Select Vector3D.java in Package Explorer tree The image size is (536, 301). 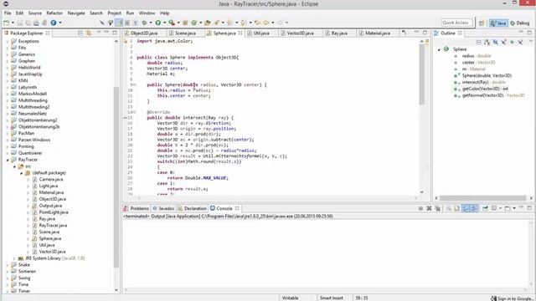(x=52, y=252)
